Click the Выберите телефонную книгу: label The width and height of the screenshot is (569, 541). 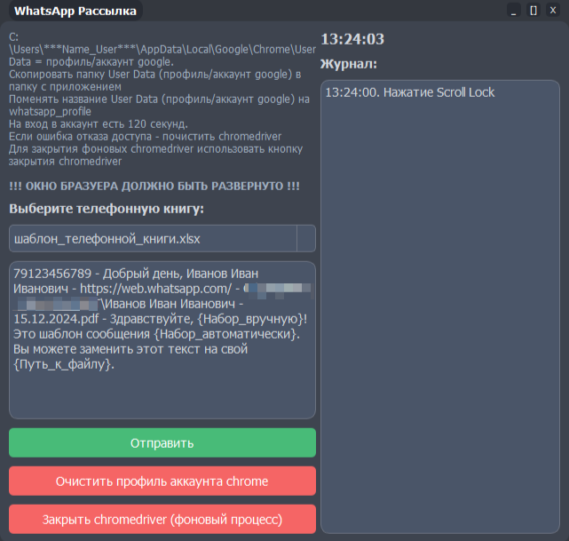coord(107,209)
